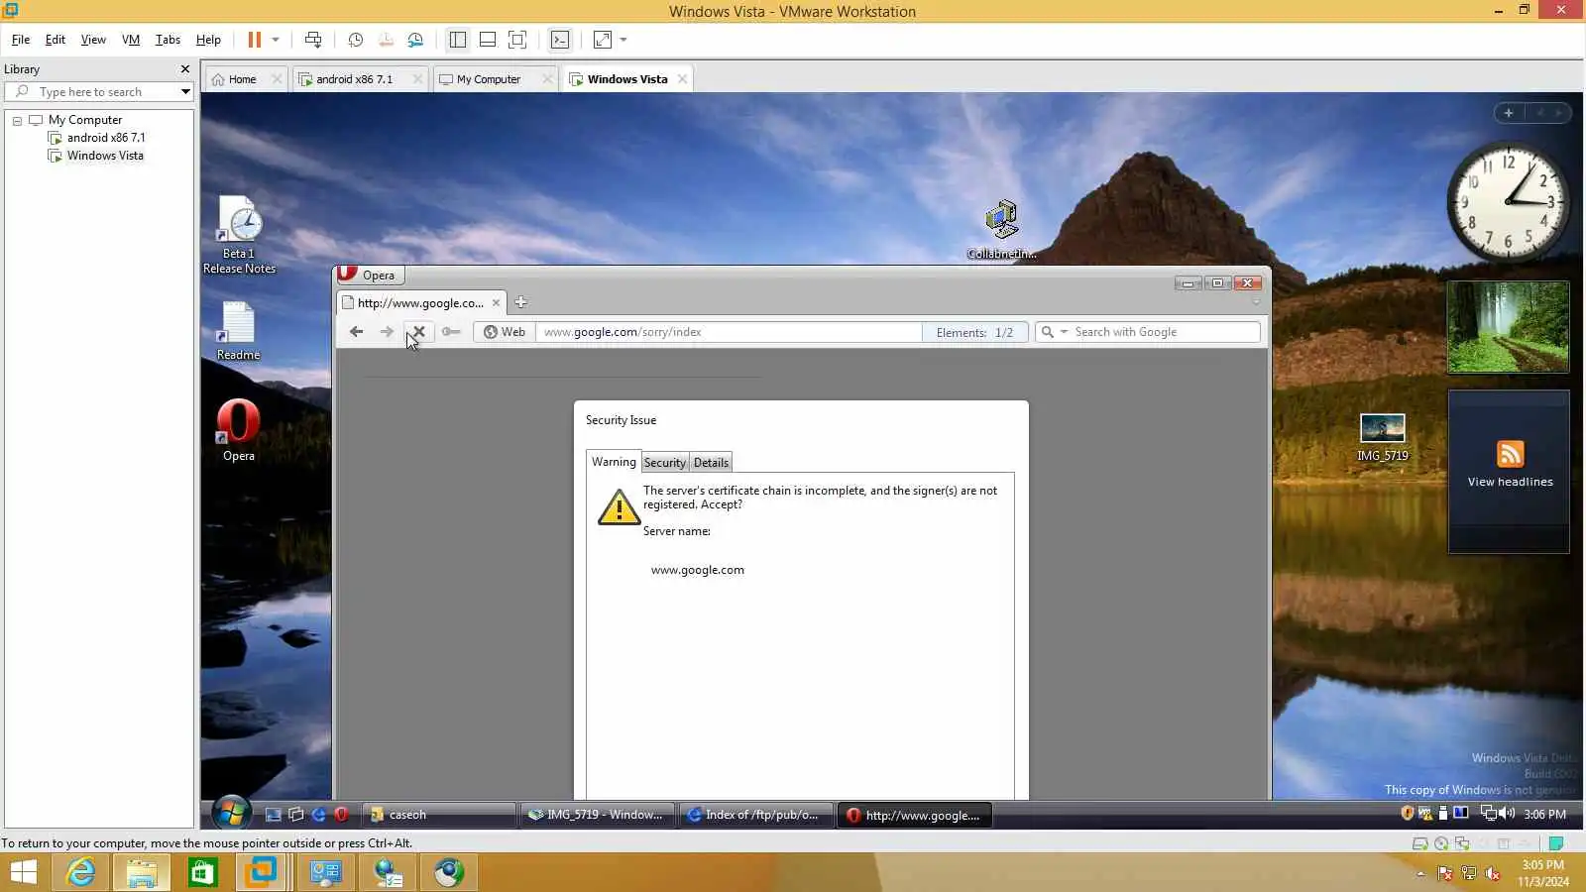The image size is (1586, 892).
Task: Select the Readme desktop shortcut
Action: coord(238,332)
